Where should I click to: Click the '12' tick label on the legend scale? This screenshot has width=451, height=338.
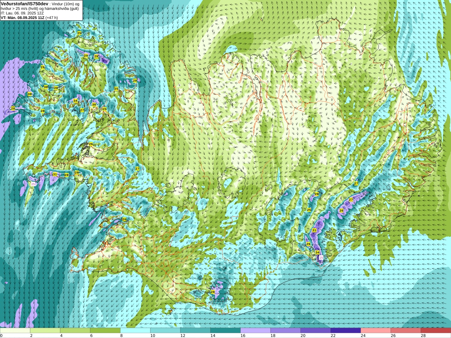[183, 336]
